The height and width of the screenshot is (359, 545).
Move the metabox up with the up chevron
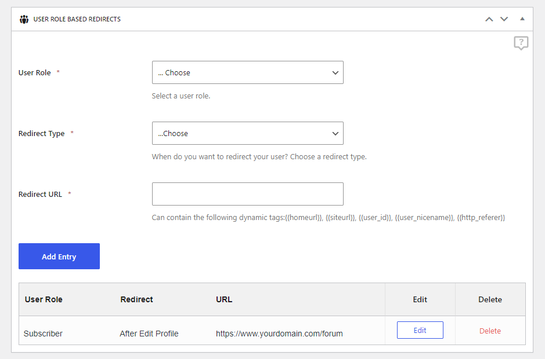tap(489, 19)
